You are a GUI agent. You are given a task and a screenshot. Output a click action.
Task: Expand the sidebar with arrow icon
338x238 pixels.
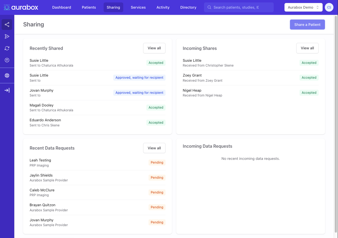[x=7, y=90]
